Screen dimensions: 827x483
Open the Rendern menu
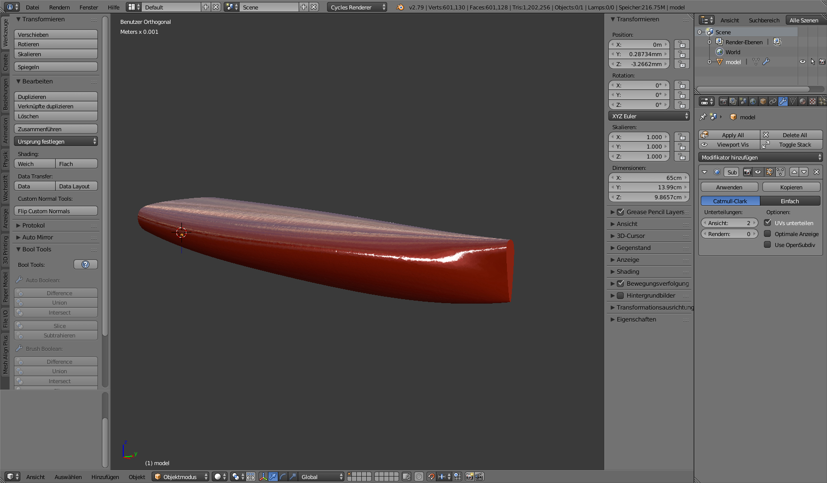click(x=60, y=7)
